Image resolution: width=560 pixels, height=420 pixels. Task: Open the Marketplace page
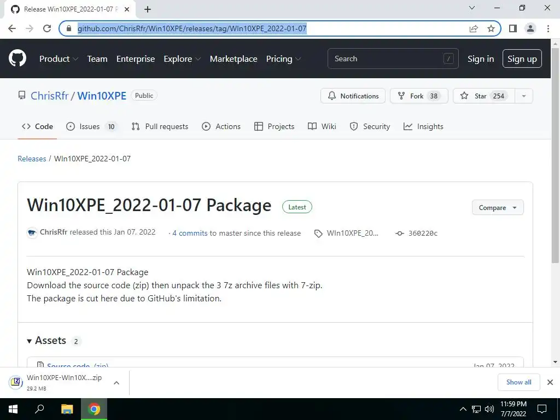233,59
